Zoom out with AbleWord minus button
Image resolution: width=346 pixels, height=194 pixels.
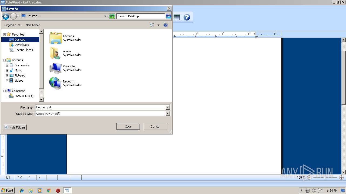point(309,178)
